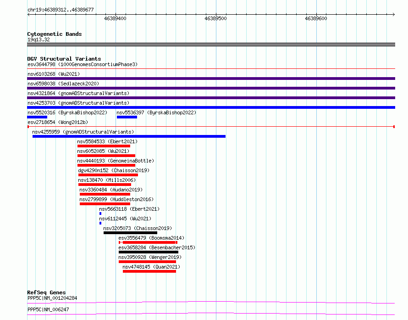Click the purple nsv4321864 variant bar
The height and width of the screenshot is (320, 408).
click(x=211, y=98)
